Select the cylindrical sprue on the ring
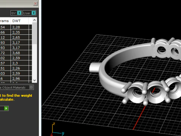 95,67
